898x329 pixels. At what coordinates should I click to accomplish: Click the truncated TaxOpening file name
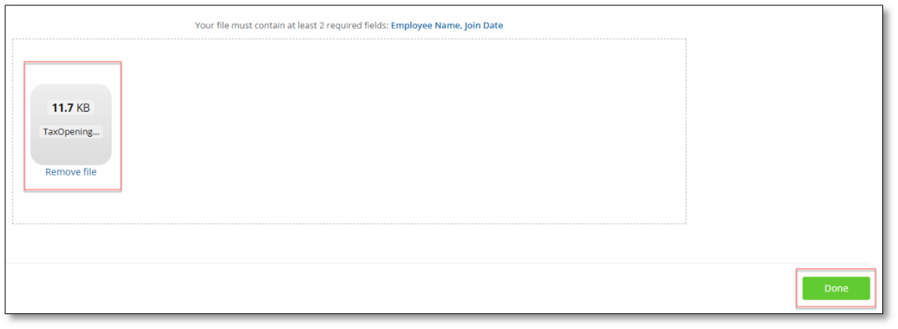71,131
